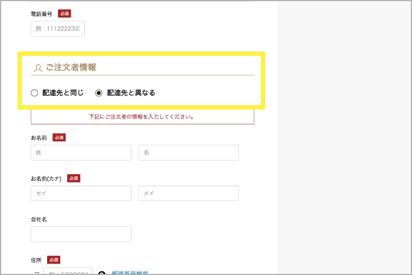Click the person icon beside ご注文者情報
The image size is (412, 275).
[x=38, y=68]
